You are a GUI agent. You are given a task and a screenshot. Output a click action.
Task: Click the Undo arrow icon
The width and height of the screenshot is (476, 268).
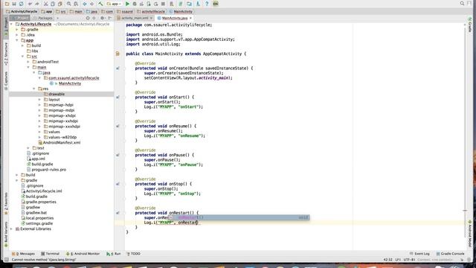[x=30, y=4]
